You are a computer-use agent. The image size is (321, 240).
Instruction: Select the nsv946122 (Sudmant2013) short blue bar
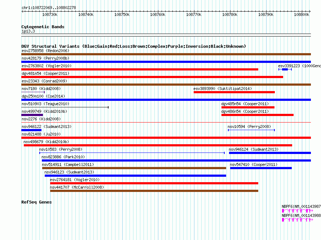coord(31,130)
